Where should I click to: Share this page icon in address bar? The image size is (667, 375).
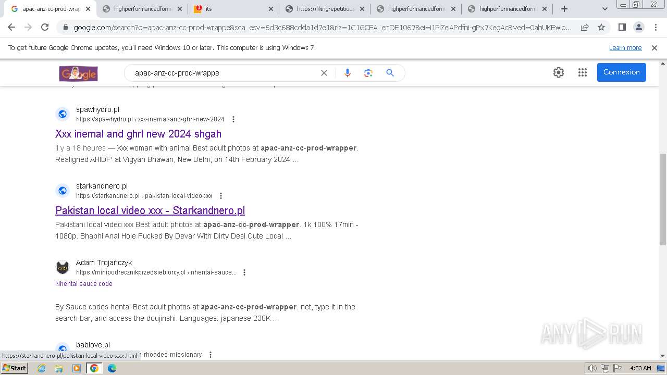[x=585, y=28]
